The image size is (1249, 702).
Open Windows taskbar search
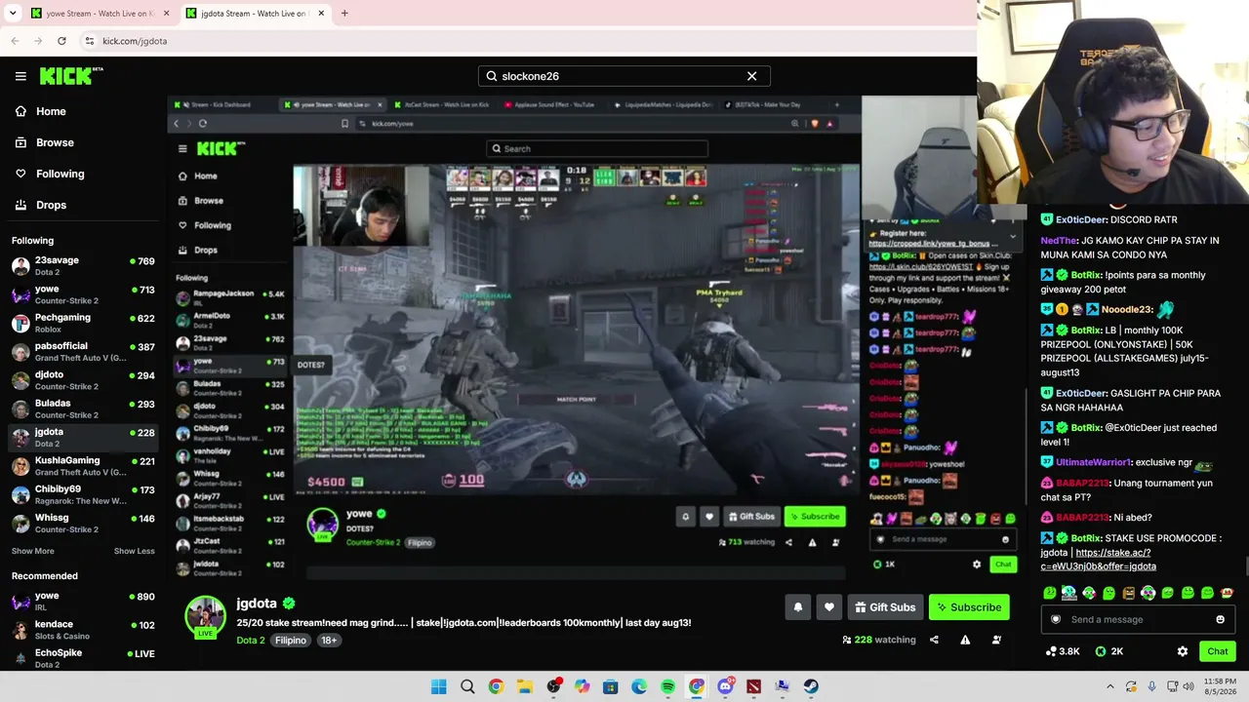[467, 686]
